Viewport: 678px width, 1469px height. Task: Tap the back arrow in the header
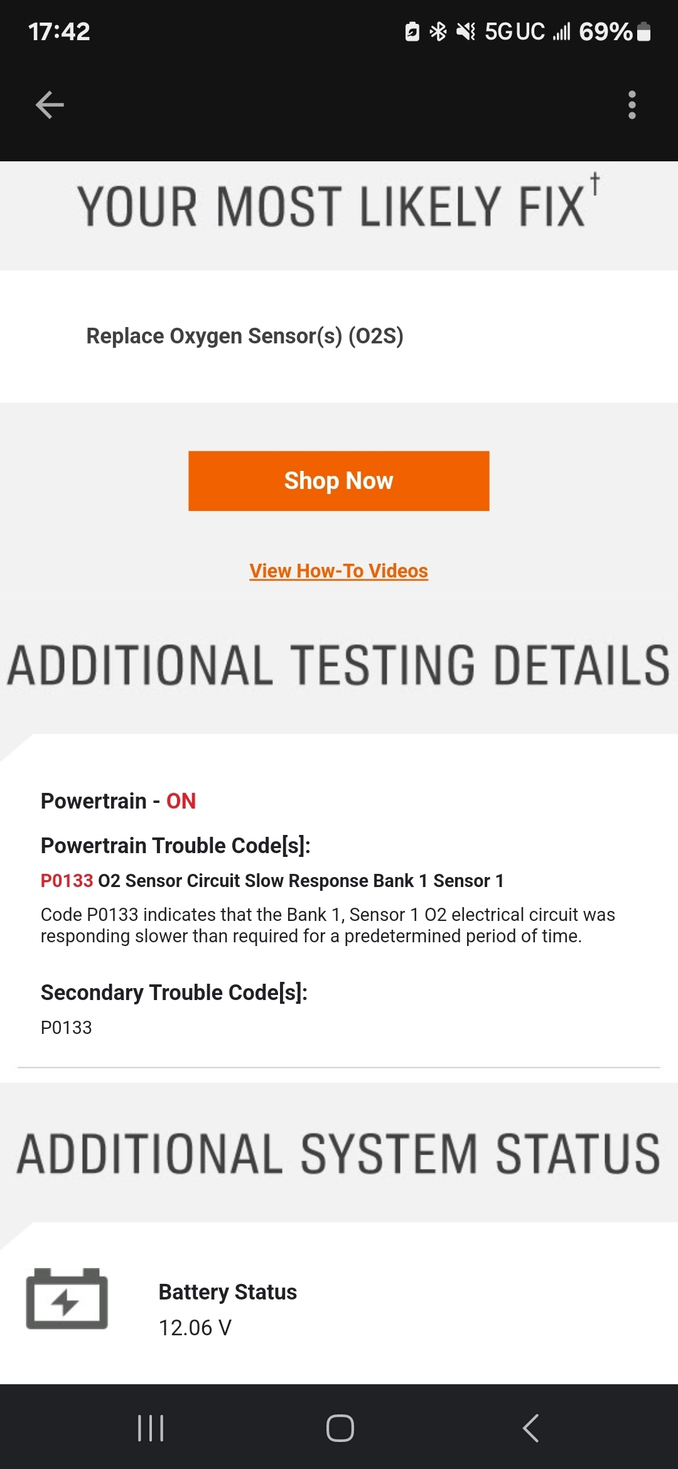tap(50, 105)
